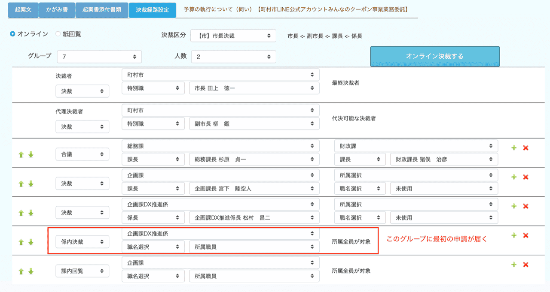Click the オンライン決裁する button

435,57
